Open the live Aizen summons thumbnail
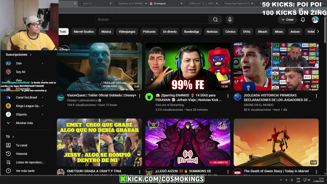Viewport: 327px width, 184px height. (188, 142)
